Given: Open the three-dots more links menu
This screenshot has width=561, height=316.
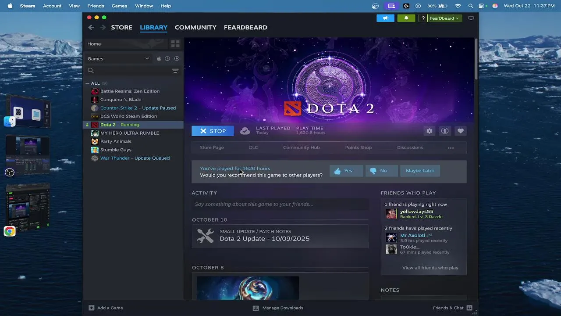Looking at the screenshot, I should pyautogui.click(x=451, y=148).
